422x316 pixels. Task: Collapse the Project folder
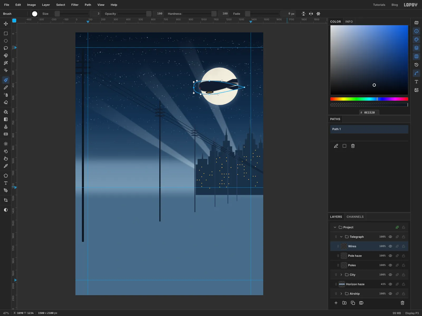(x=335, y=227)
